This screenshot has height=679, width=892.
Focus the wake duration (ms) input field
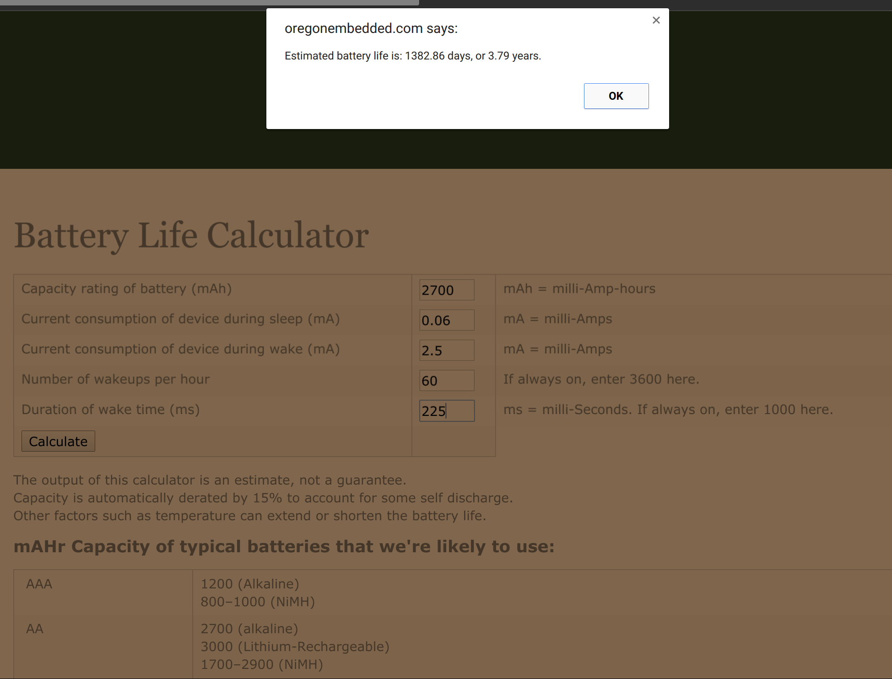tap(446, 410)
